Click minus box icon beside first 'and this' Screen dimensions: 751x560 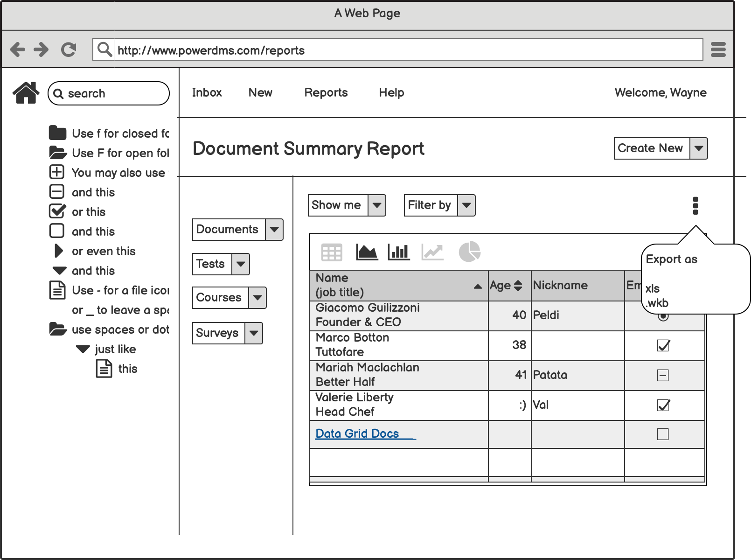coord(57,191)
